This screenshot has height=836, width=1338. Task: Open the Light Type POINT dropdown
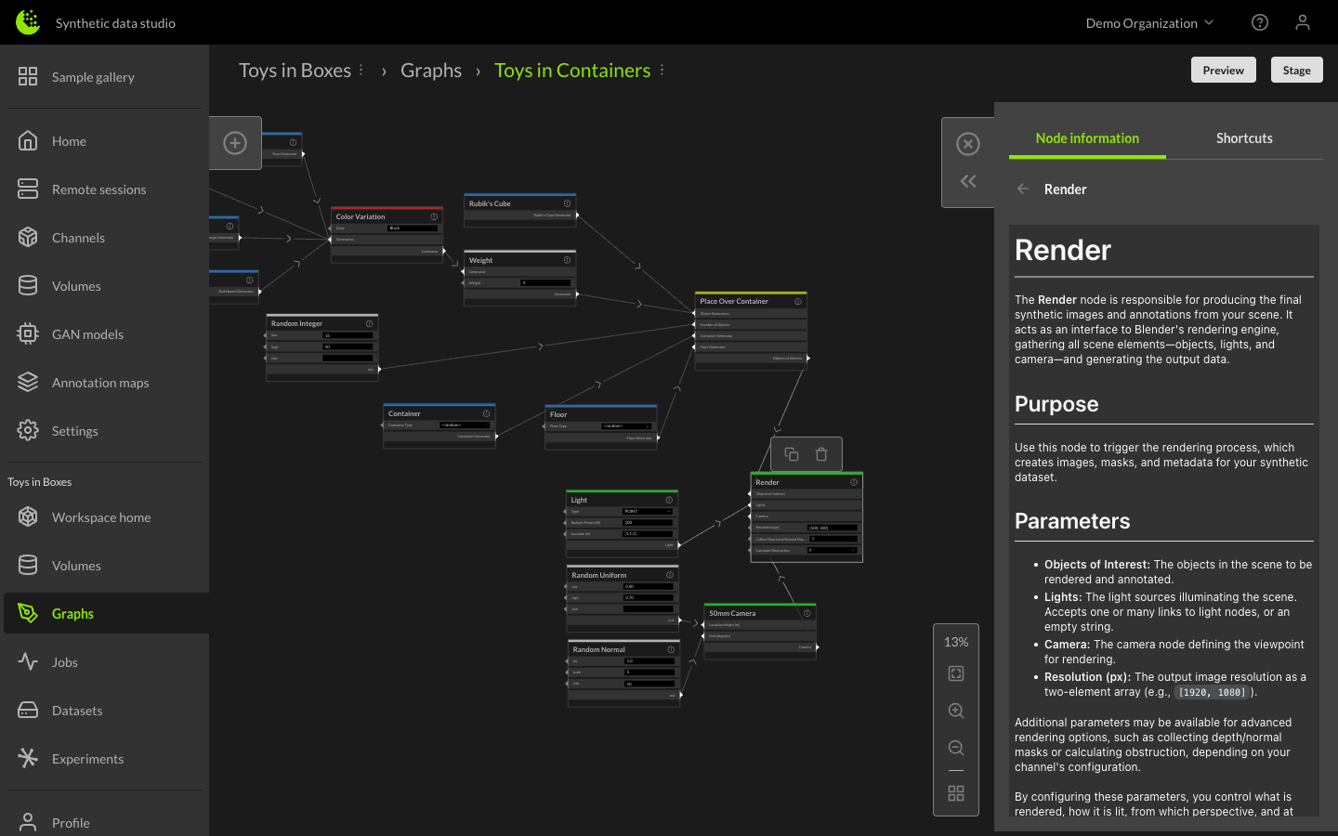[647, 512]
